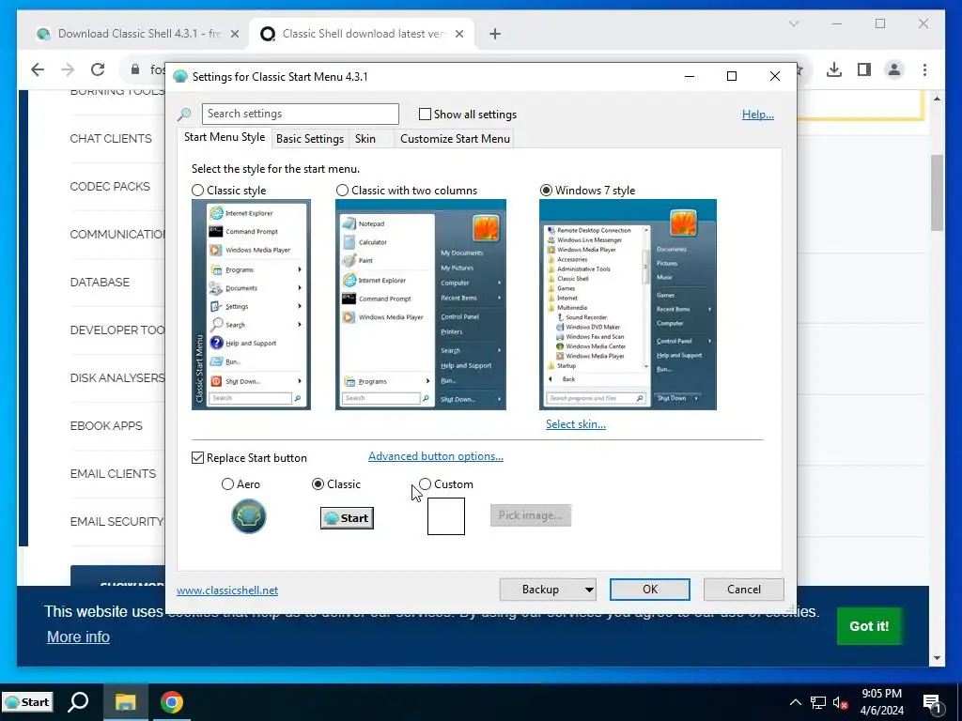Screen dimensions: 962x721
Task: Click the Classic Start button preview image
Action: pos(347,518)
